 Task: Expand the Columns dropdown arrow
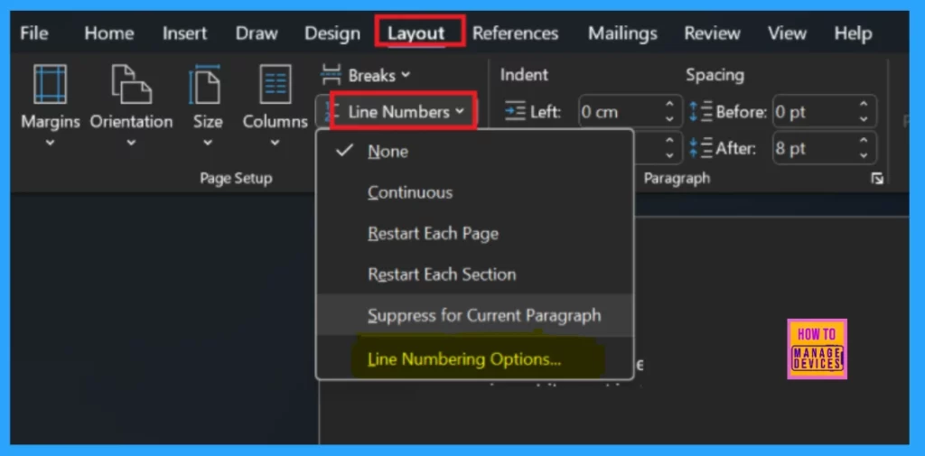(x=275, y=142)
